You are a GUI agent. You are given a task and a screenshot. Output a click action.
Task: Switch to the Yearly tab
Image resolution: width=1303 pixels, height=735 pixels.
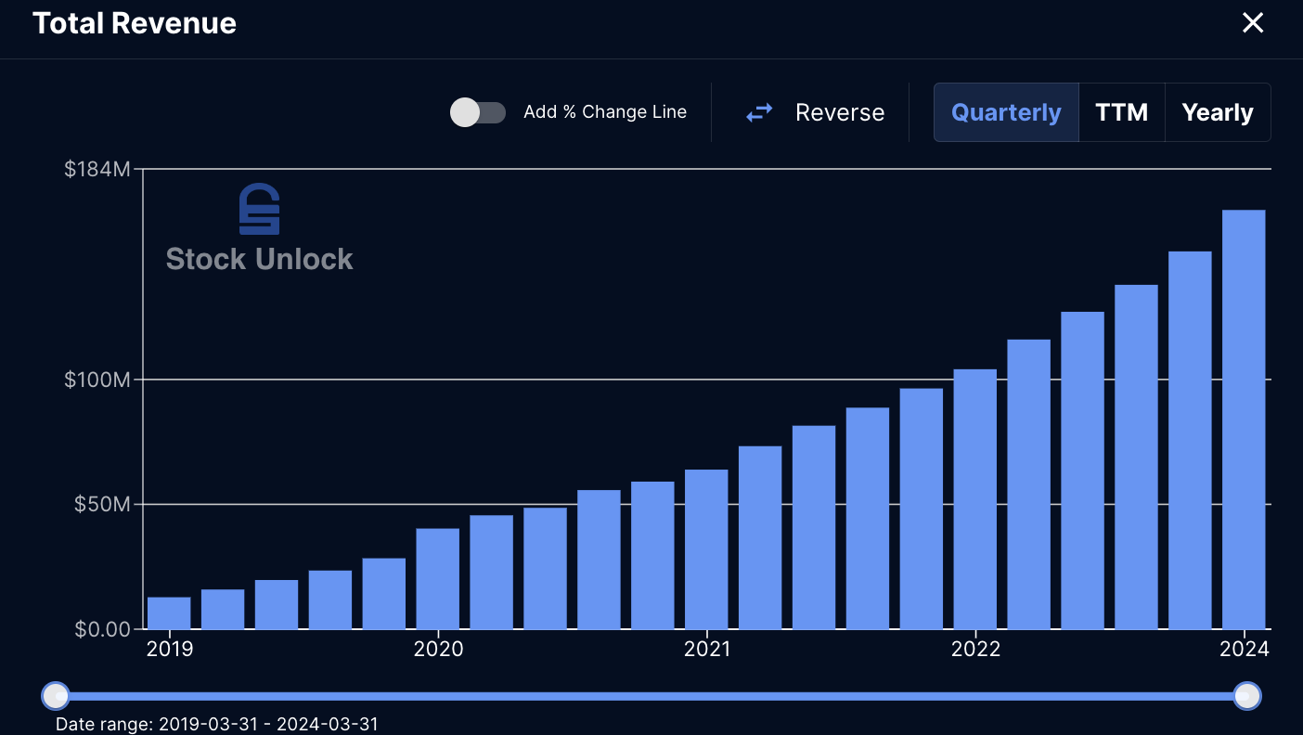tap(1218, 112)
